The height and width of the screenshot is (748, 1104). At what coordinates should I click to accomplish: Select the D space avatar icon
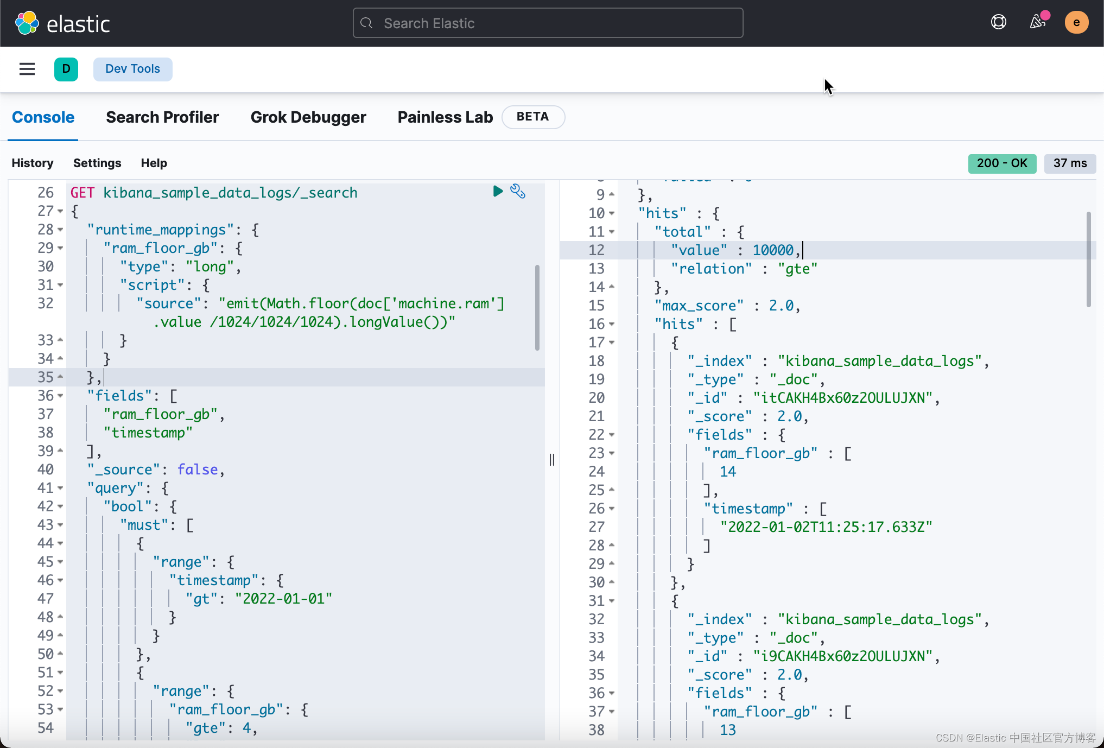pos(66,69)
